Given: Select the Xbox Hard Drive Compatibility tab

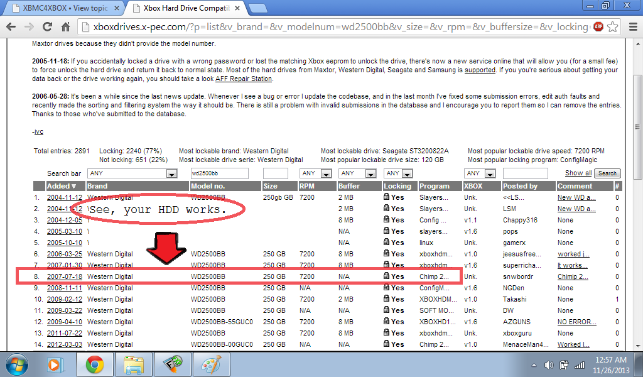Looking at the screenshot, I should [186, 8].
